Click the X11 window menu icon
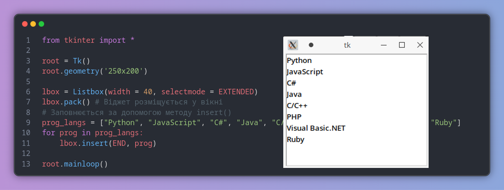 (293, 45)
